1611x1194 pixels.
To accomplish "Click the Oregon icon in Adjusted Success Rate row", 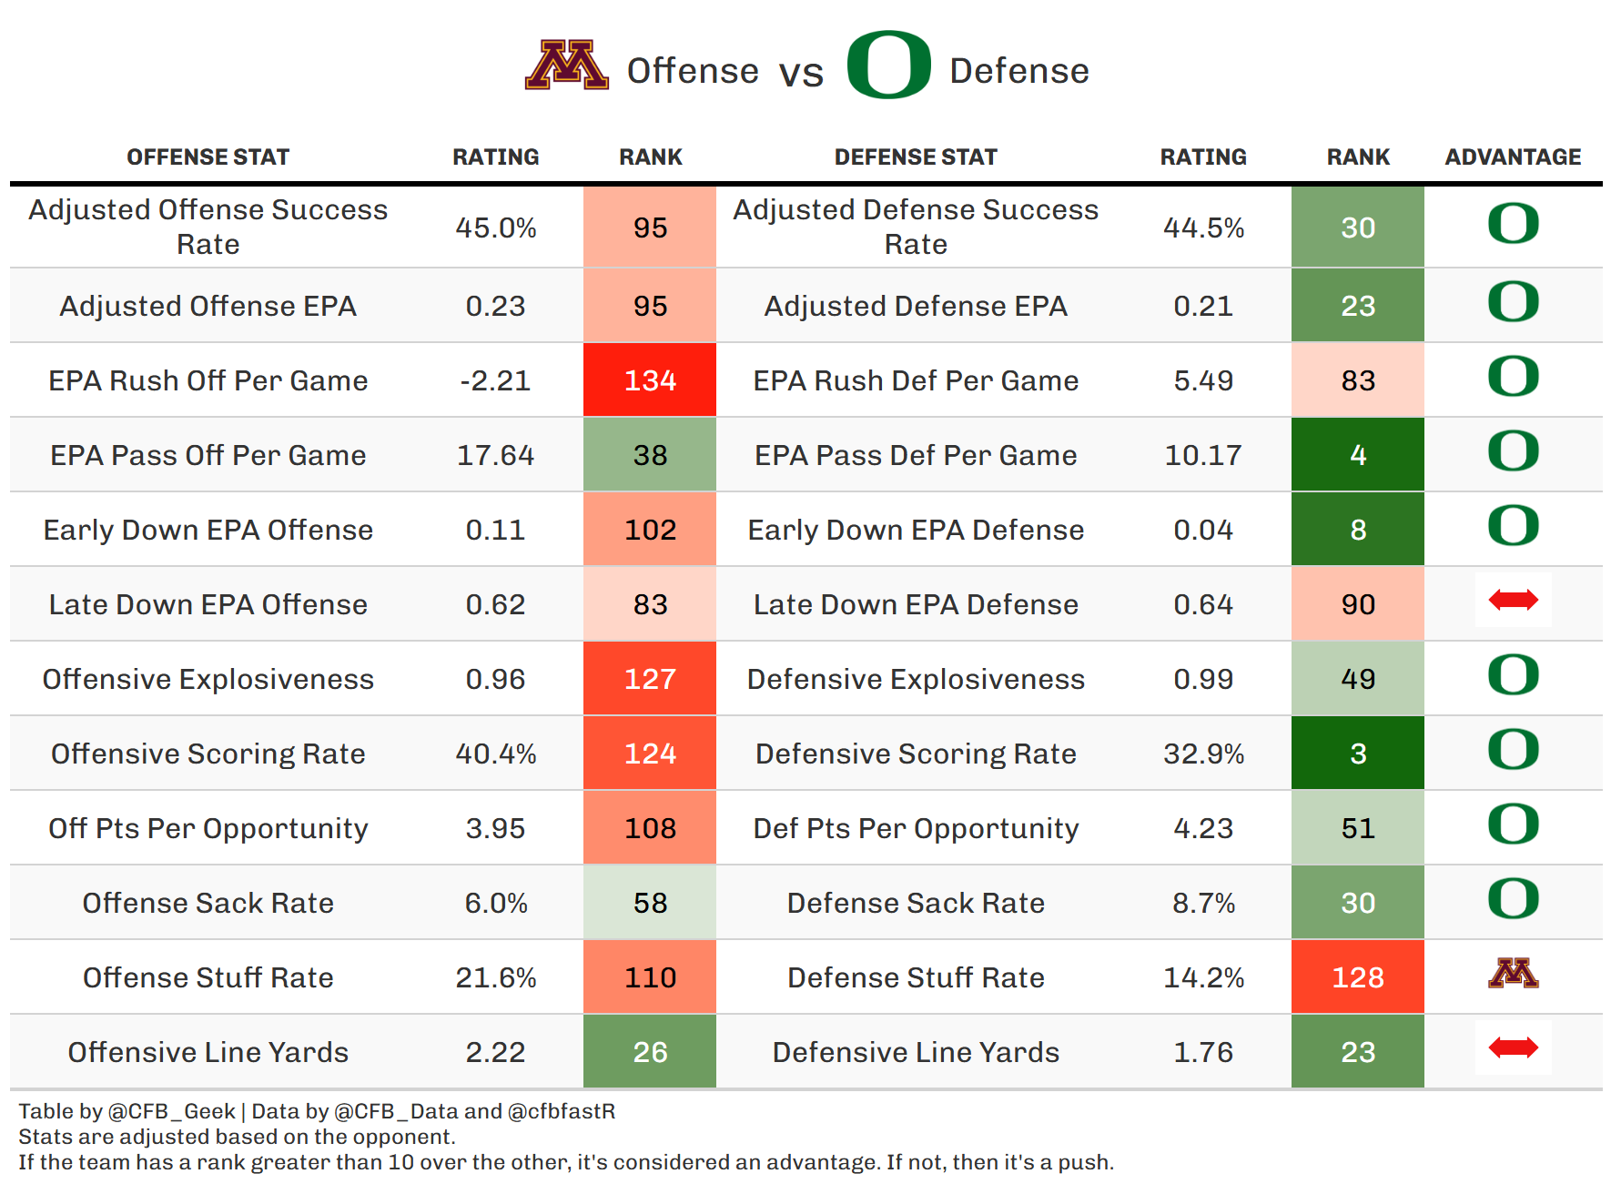I will click(x=1513, y=224).
